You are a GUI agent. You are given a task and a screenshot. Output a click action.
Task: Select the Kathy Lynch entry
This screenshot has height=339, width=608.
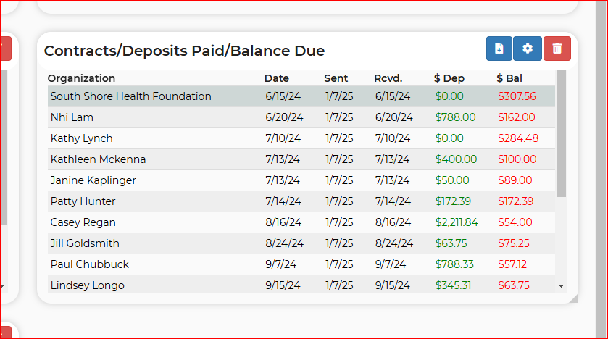pyautogui.click(x=301, y=138)
